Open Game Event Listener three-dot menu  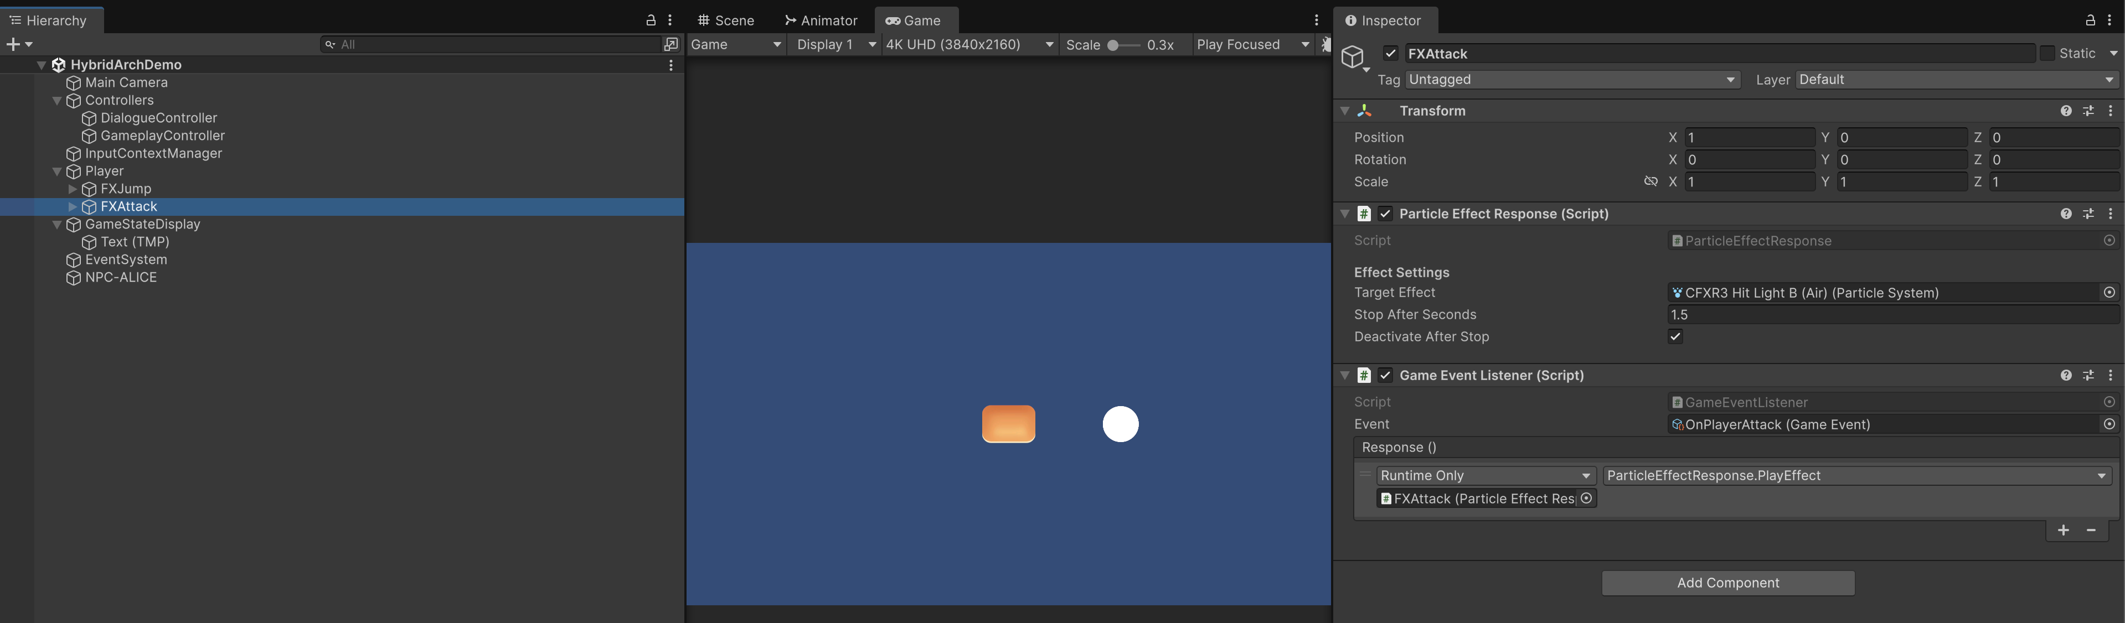click(2110, 375)
